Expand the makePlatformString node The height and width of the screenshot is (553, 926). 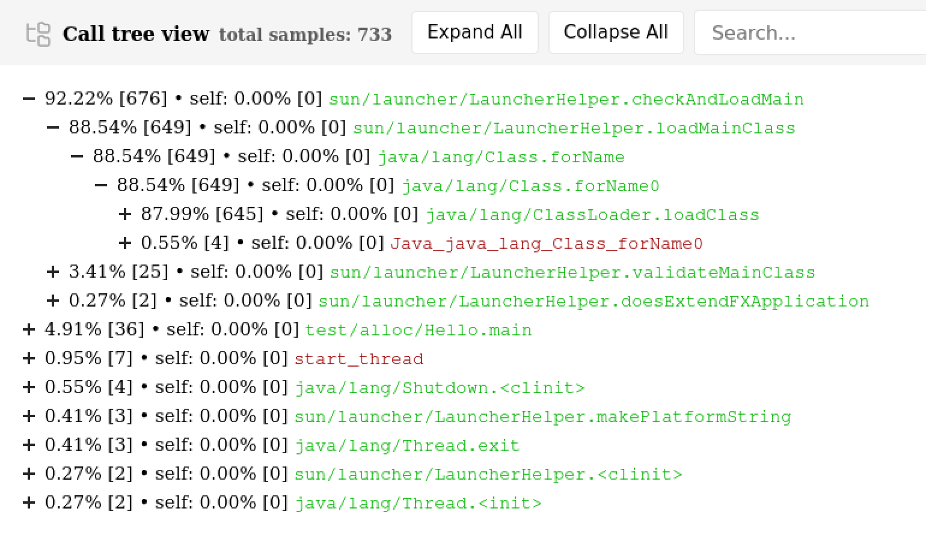click(29, 416)
